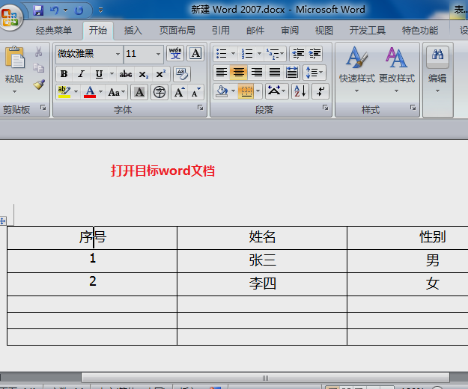The width and height of the screenshot is (468, 389).
Task: Redo the last action
Action: [79, 10]
